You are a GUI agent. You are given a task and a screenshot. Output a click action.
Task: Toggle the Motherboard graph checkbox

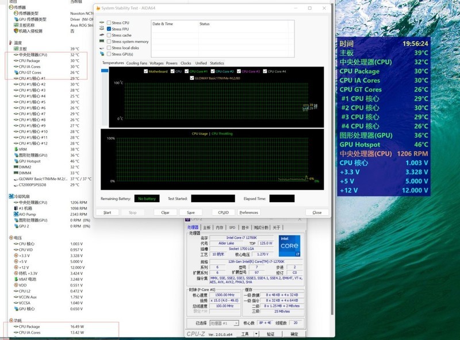pos(145,71)
